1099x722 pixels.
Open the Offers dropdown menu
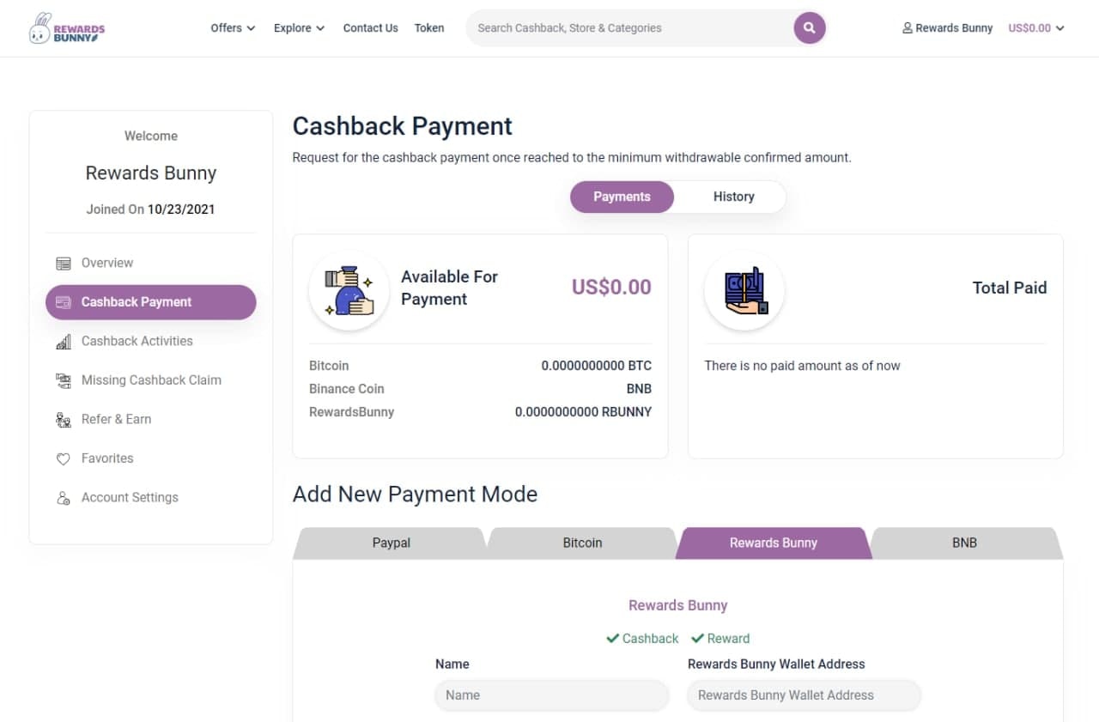click(232, 27)
